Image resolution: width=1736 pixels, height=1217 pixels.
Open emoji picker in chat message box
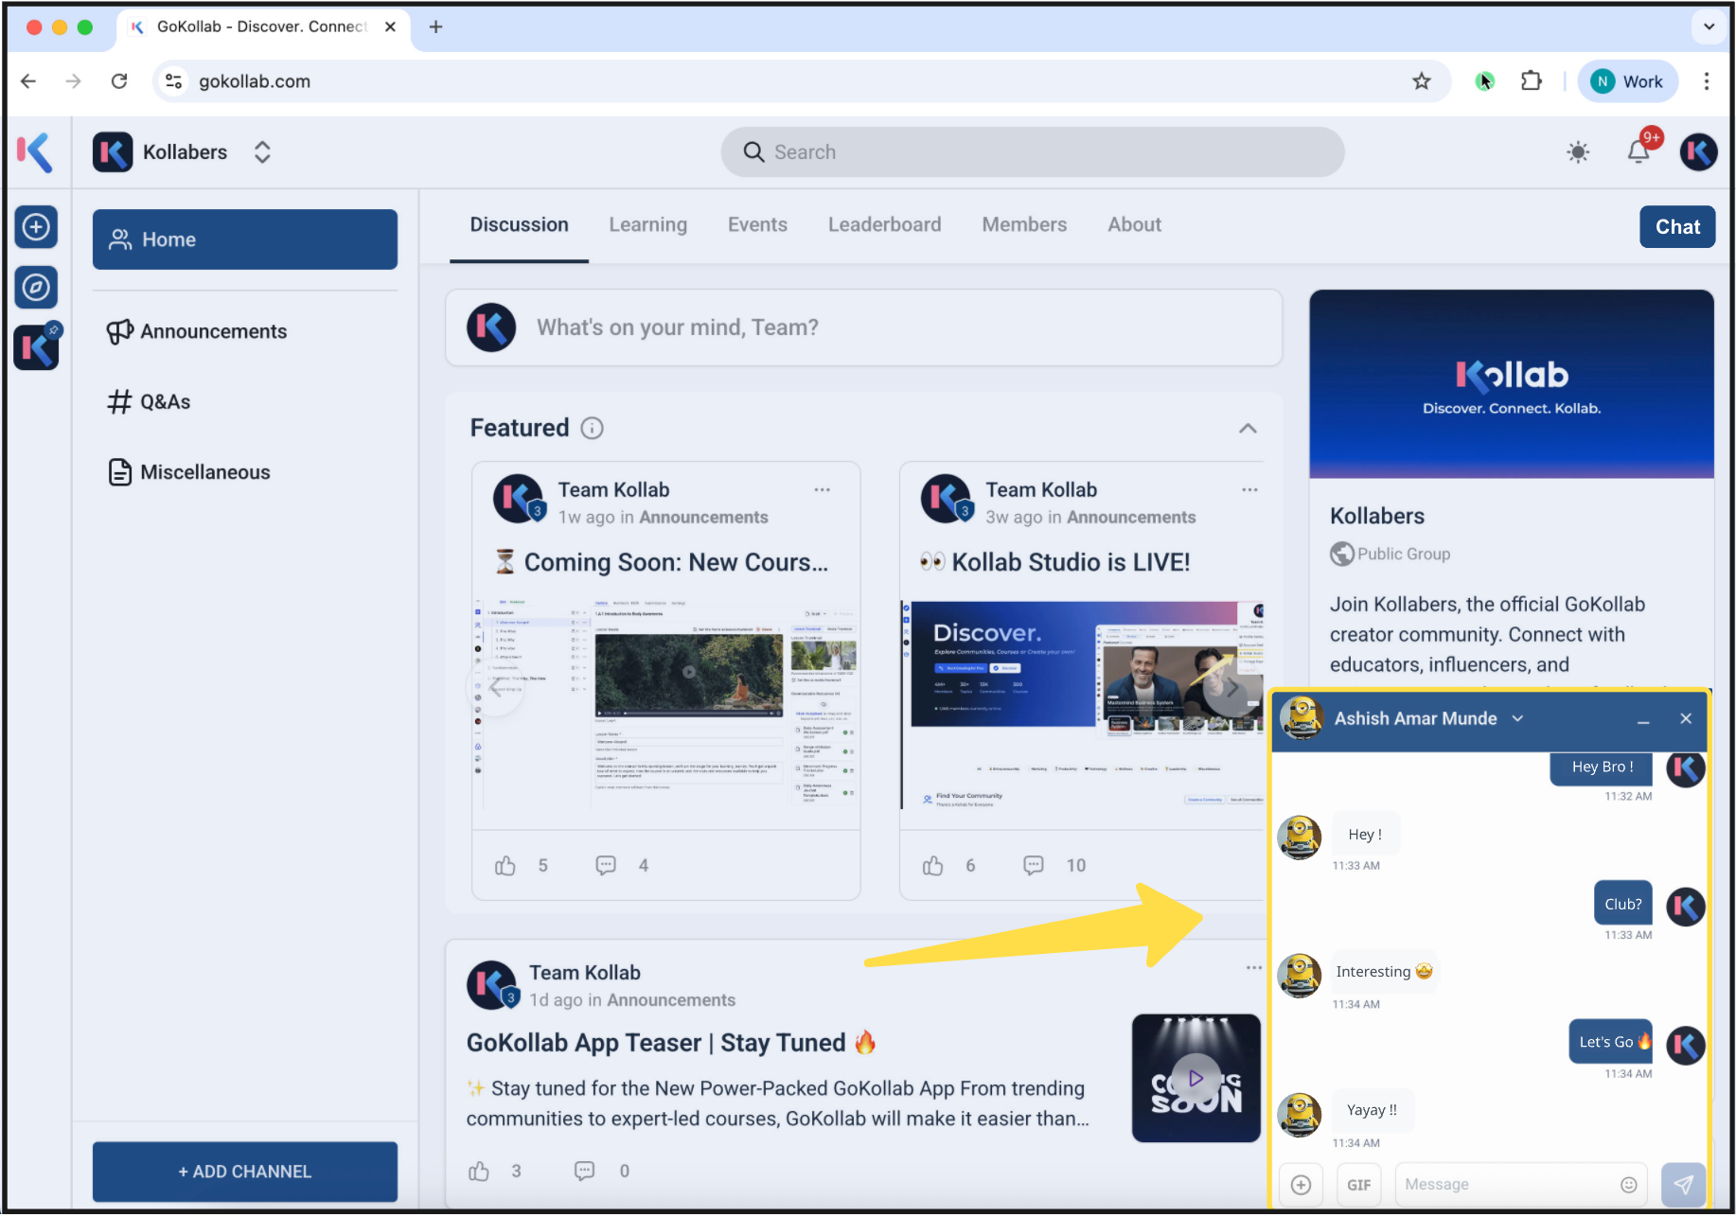[1628, 1185]
